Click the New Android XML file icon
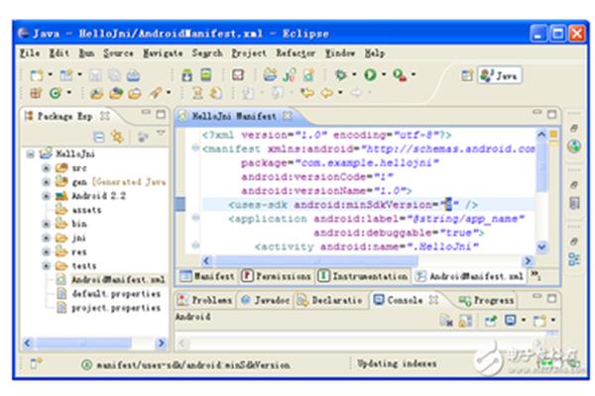Viewport: 595px width, 396px height. pyautogui.click(x=308, y=75)
